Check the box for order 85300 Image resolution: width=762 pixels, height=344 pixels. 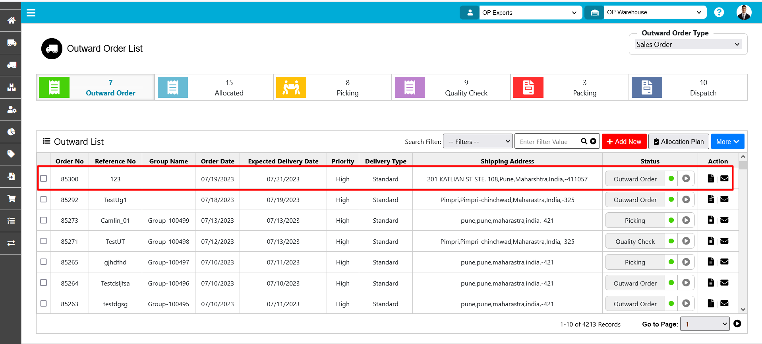point(44,179)
